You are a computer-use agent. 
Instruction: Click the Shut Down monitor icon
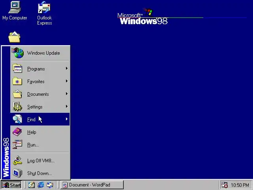(17, 173)
